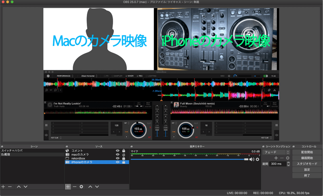The height and width of the screenshot is (196, 323).
Task: Adjust the 300 ms duration stepper arrows
Action: [288, 164]
